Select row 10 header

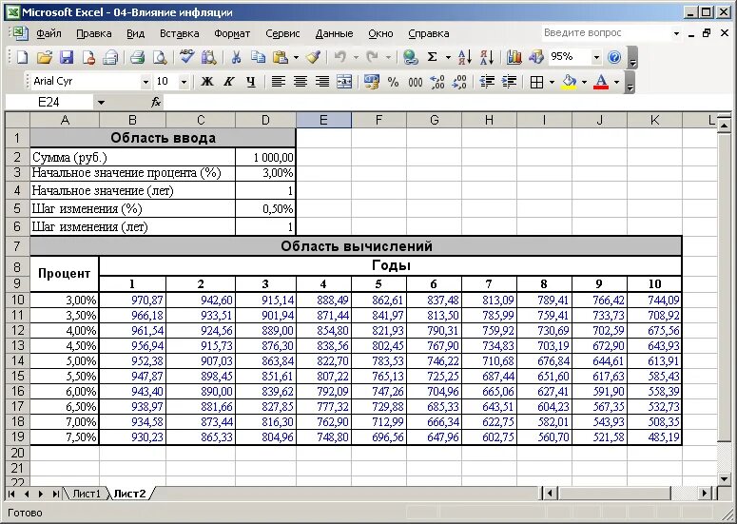tap(17, 300)
